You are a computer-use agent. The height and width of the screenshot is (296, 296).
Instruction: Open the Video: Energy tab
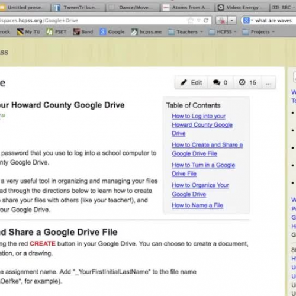(242, 8)
